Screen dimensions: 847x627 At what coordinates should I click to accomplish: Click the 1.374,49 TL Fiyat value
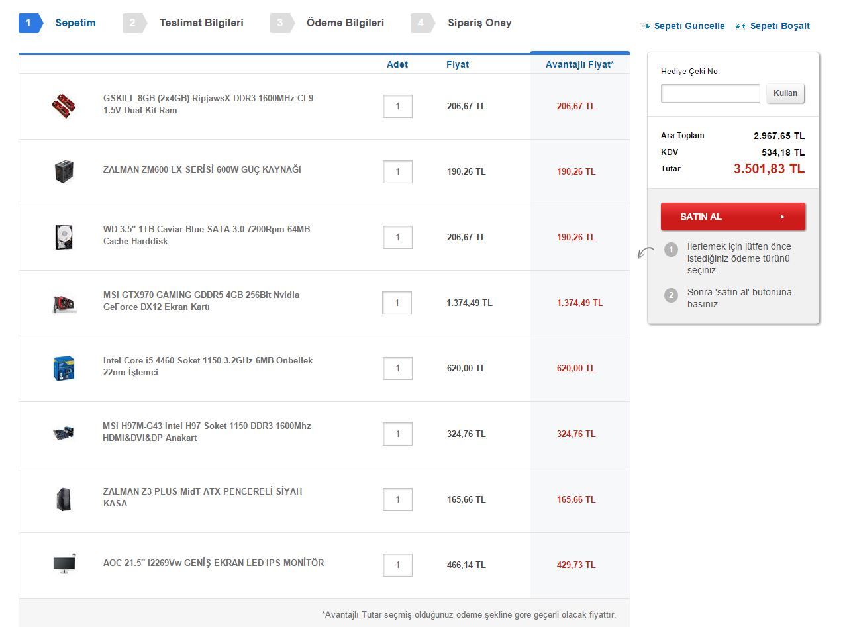[x=470, y=303]
